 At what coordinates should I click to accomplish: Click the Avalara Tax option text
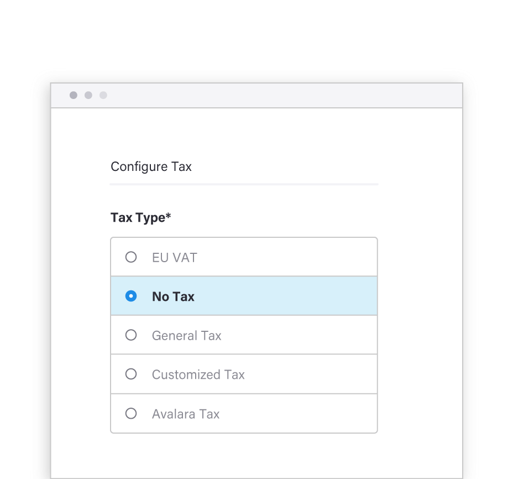click(186, 414)
